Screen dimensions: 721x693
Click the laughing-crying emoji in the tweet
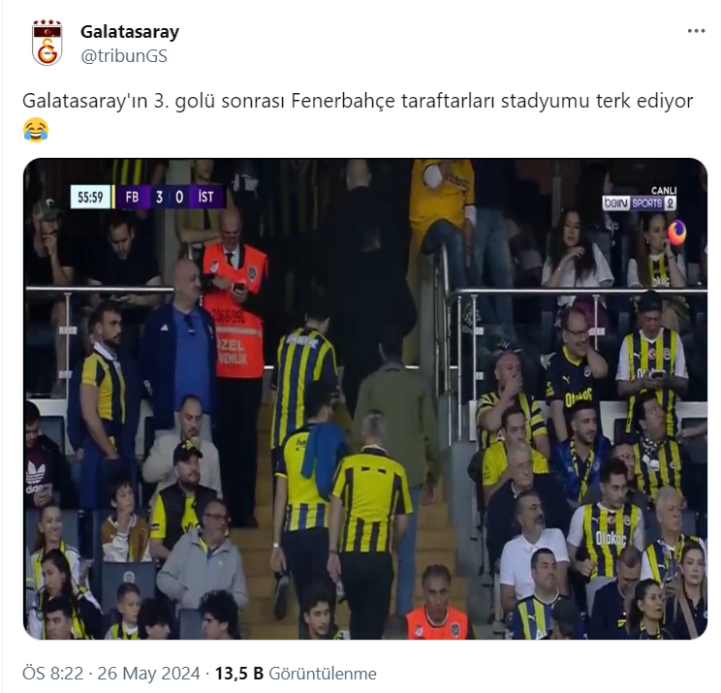36,129
